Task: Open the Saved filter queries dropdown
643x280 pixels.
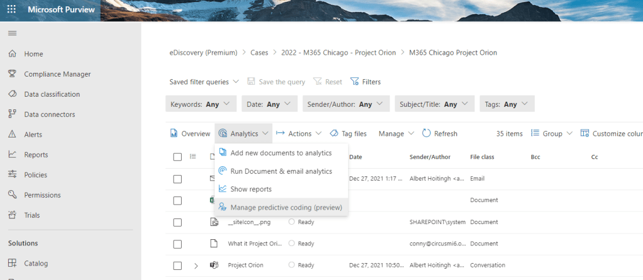Action: coord(204,82)
